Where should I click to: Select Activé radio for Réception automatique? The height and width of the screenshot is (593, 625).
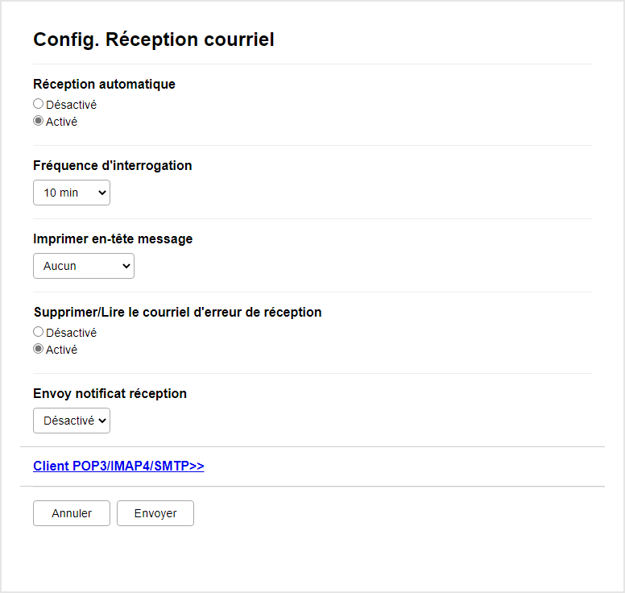pyautogui.click(x=38, y=122)
